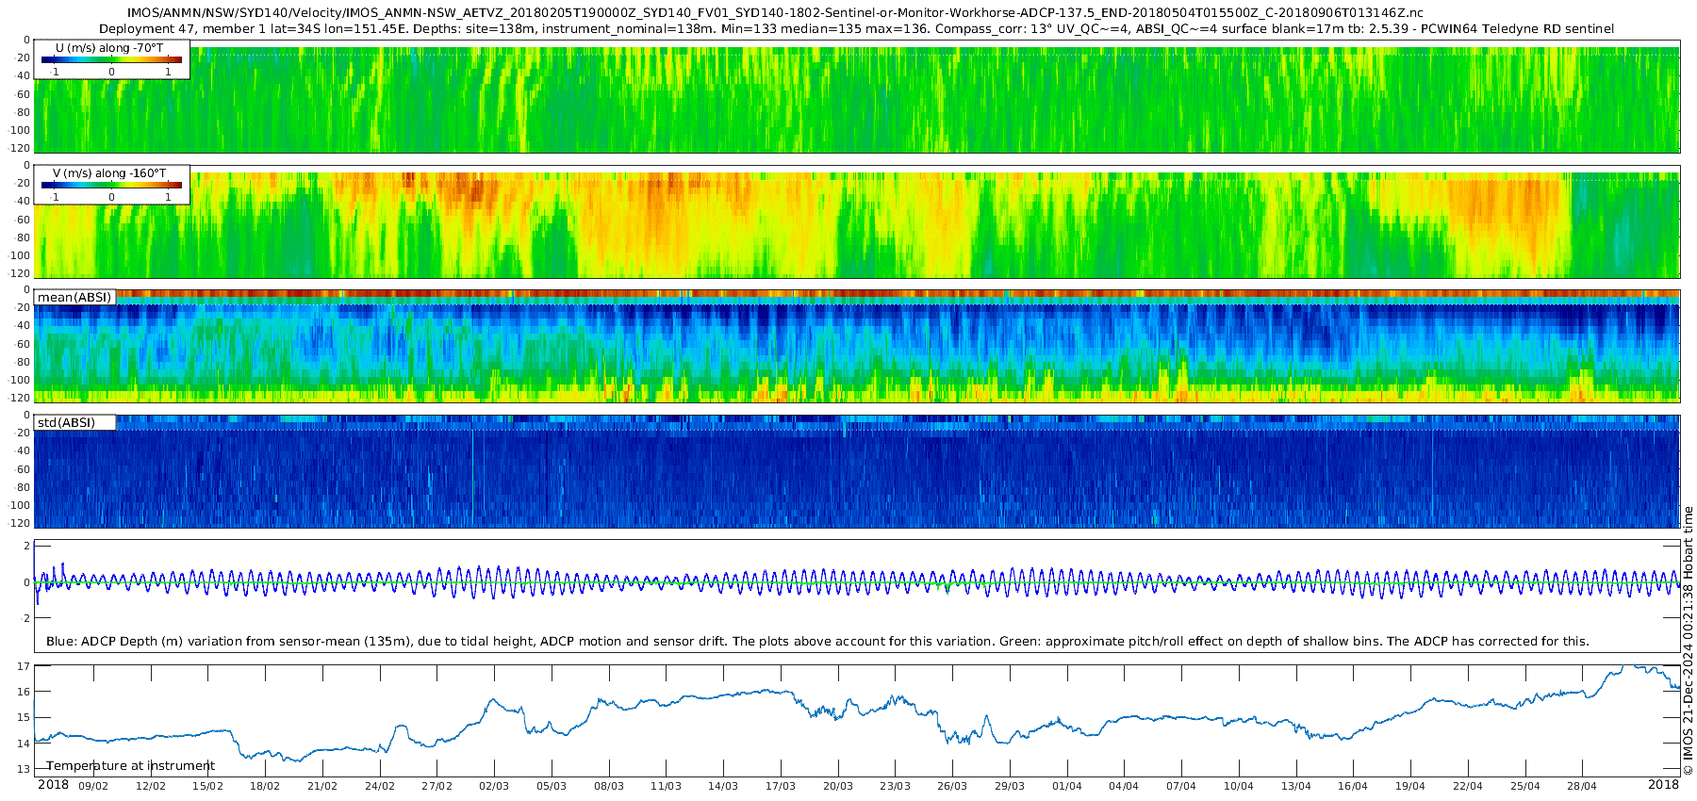Click the NetCDF file path title text

(775, 13)
